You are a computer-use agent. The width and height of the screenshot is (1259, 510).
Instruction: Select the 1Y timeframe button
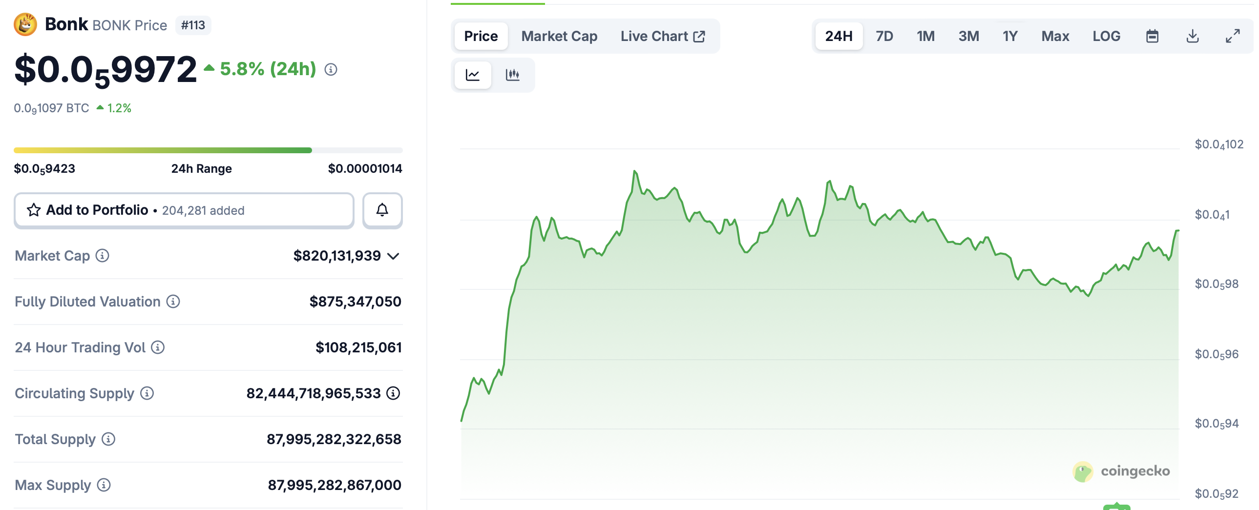pyautogui.click(x=1009, y=36)
